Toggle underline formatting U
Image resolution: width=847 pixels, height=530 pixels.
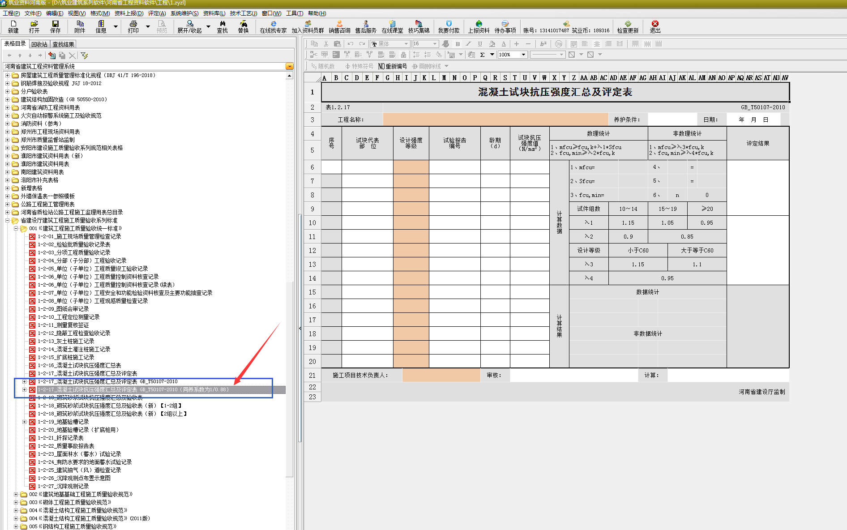pos(480,44)
